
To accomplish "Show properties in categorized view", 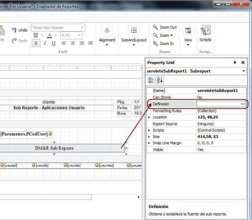I will pos(151,80).
